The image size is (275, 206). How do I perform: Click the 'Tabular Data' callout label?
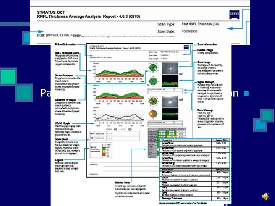(122, 182)
